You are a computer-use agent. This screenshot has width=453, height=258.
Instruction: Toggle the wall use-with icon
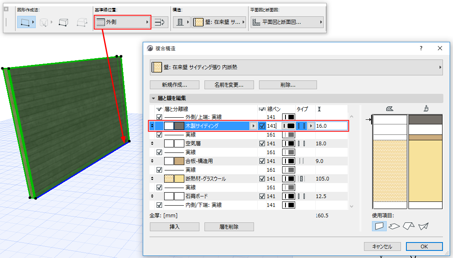click(379, 226)
